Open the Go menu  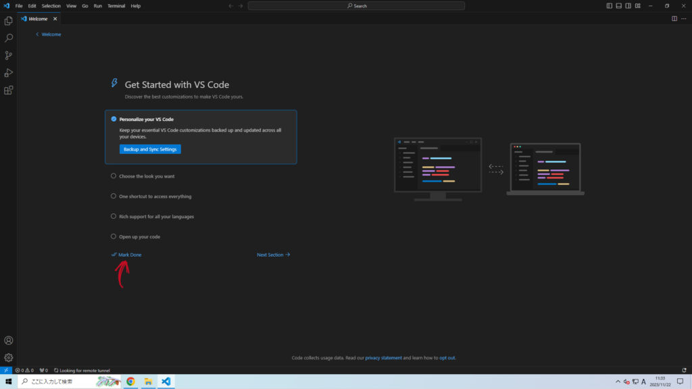point(84,5)
